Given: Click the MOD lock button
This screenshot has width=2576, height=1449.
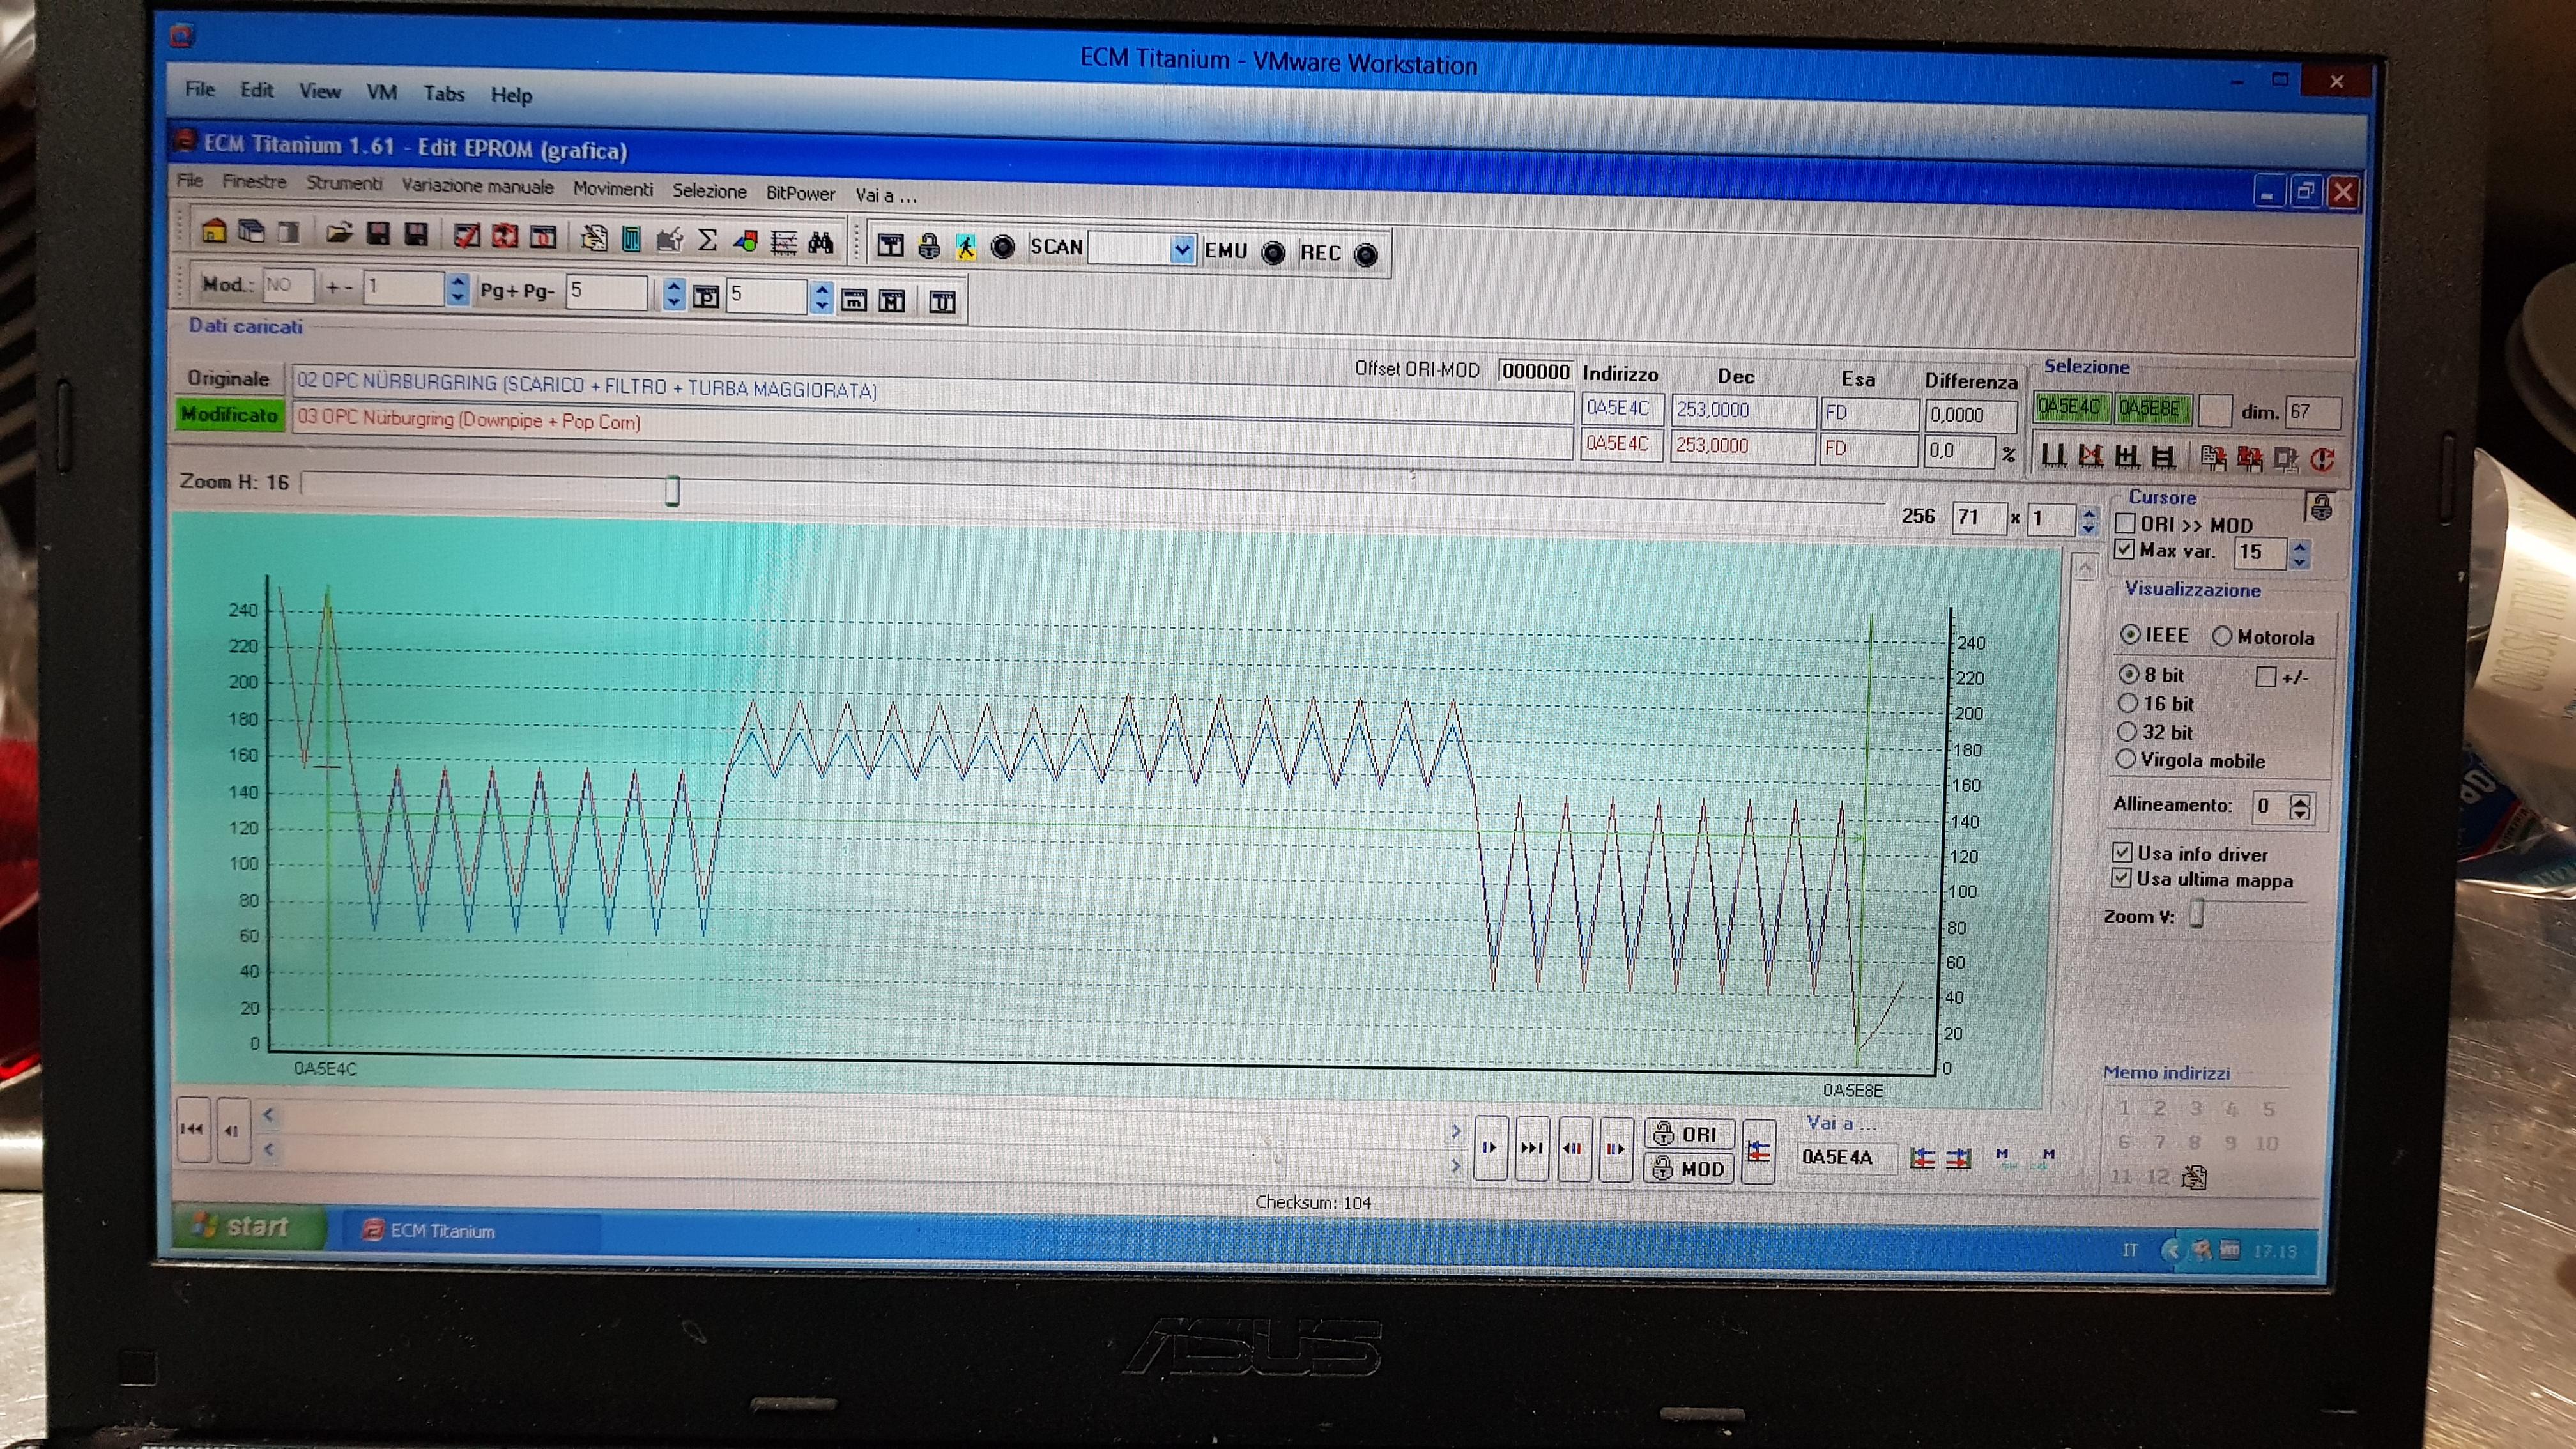Looking at the screenshot, I should (x=1688, y=1168).
